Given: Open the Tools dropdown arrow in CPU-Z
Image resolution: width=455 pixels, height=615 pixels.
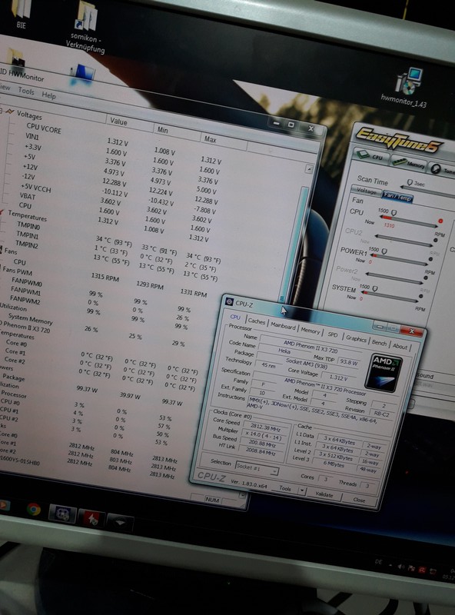Looking at the screenshot, I should click(301, 490).
